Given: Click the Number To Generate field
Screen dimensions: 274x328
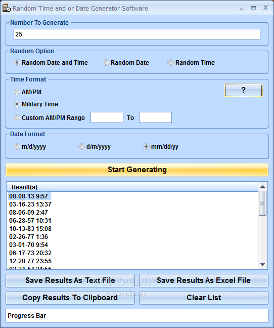Looking at the screenshot, I should click(137, 34).
